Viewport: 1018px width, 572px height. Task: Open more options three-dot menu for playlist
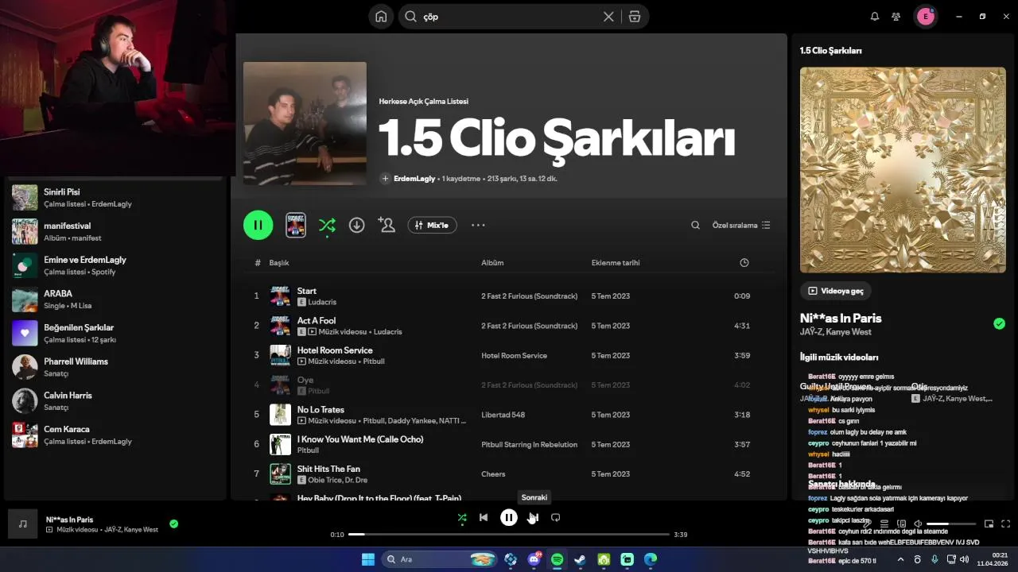tap(478, 225)
